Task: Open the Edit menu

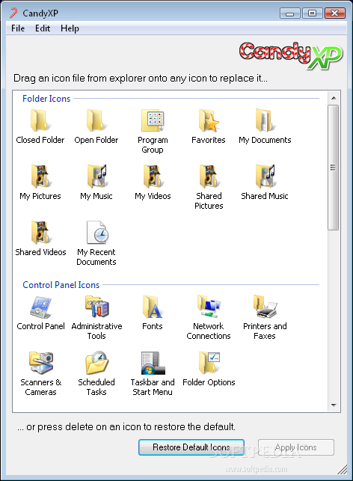Action: pyautogui.click(x=43, y=28)
